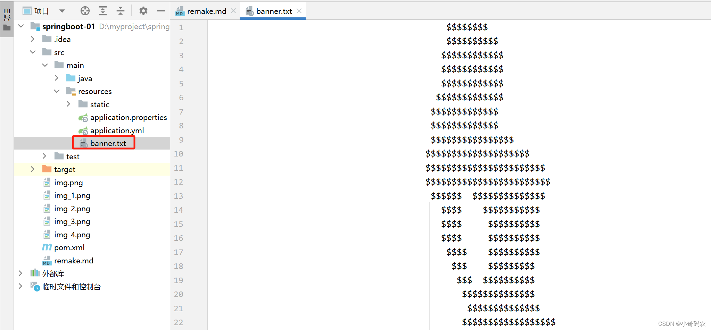This screenshot has width=711, height=330.
Task: Expand the 外部库 node
Action: click(21, 273)
